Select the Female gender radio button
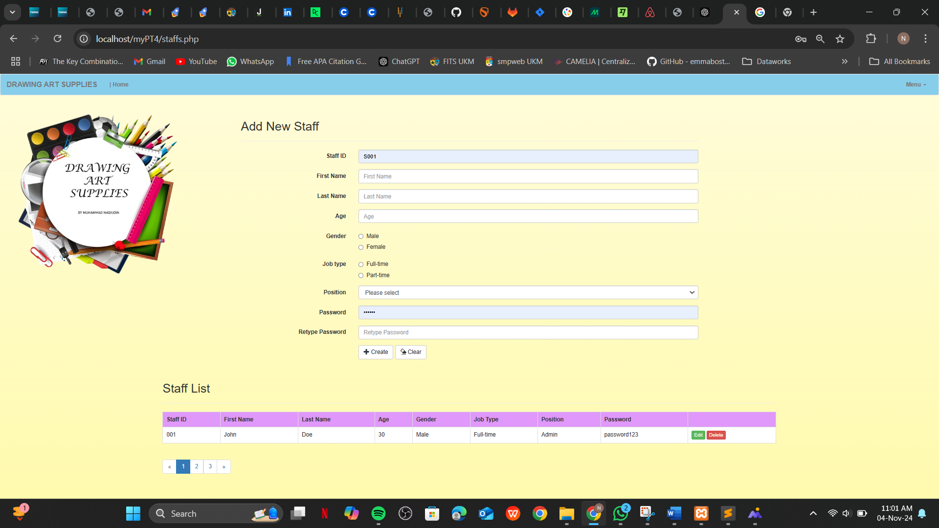 pos(361,247)
